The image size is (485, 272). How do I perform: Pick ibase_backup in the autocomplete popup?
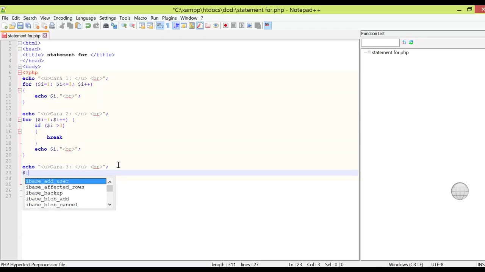pyautogui.click(x=66, y=193)
